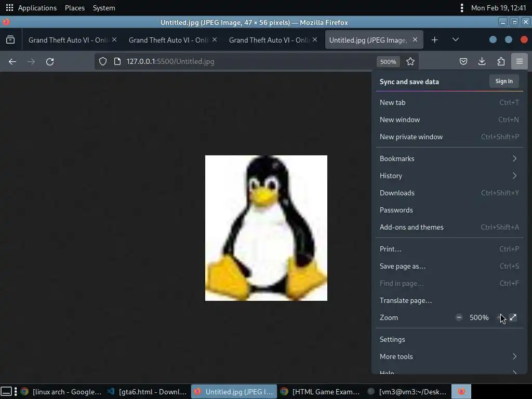The width and height of the screenshot is (532, 399).
Task: Click Sync and save data heading
Action: tap(409, 82)
